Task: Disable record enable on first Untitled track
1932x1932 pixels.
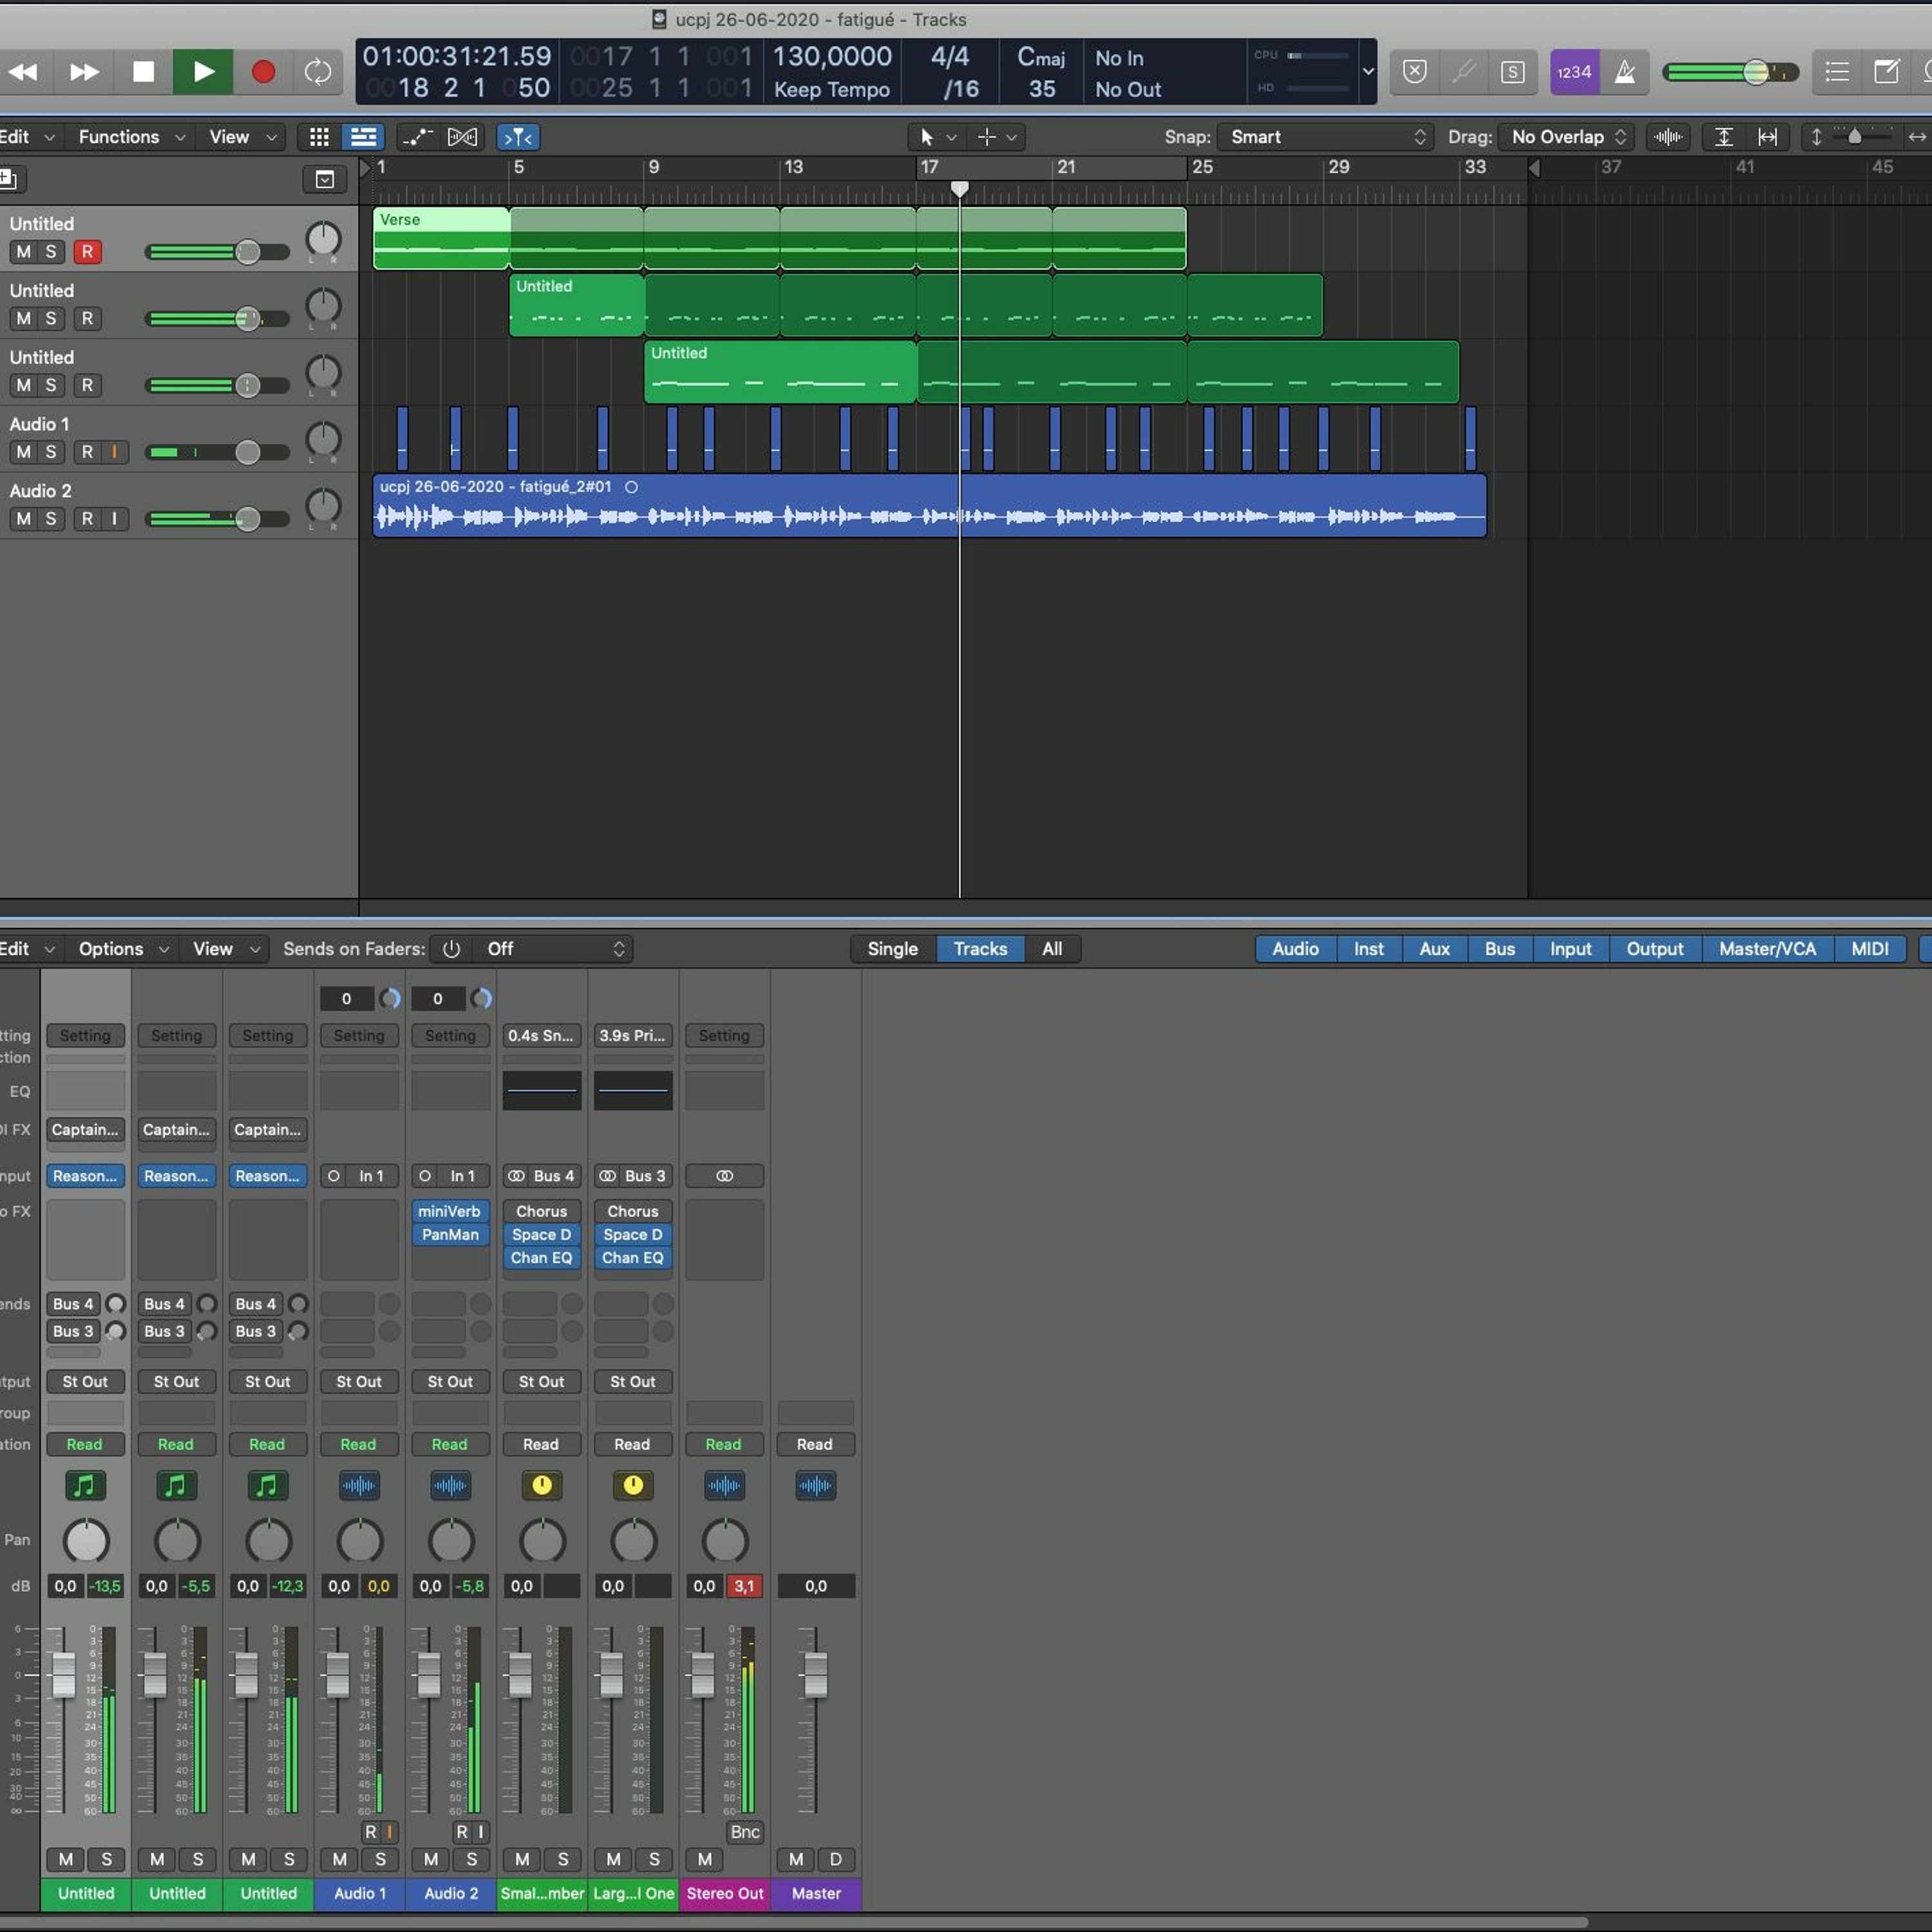Action: tap(87, 252)
